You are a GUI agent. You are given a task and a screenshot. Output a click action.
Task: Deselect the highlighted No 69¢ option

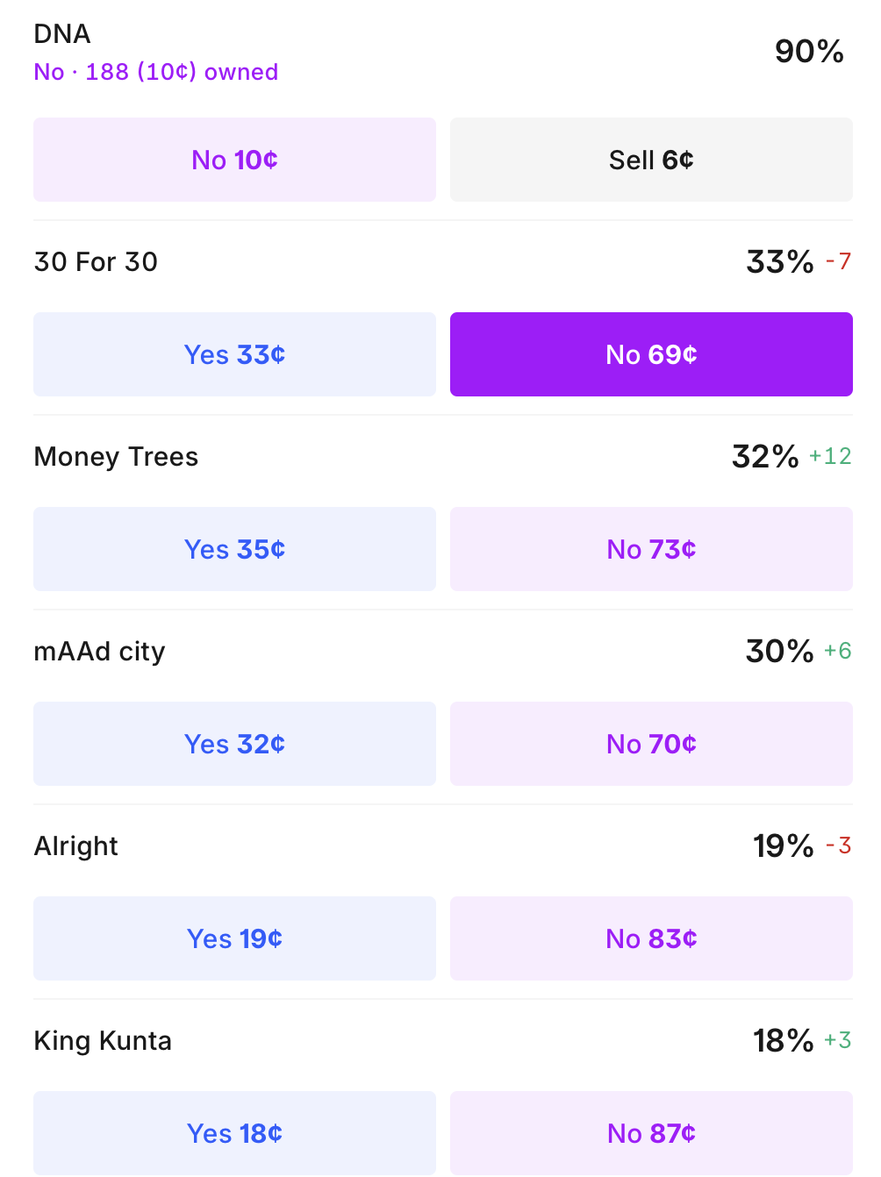click(651, 354)
